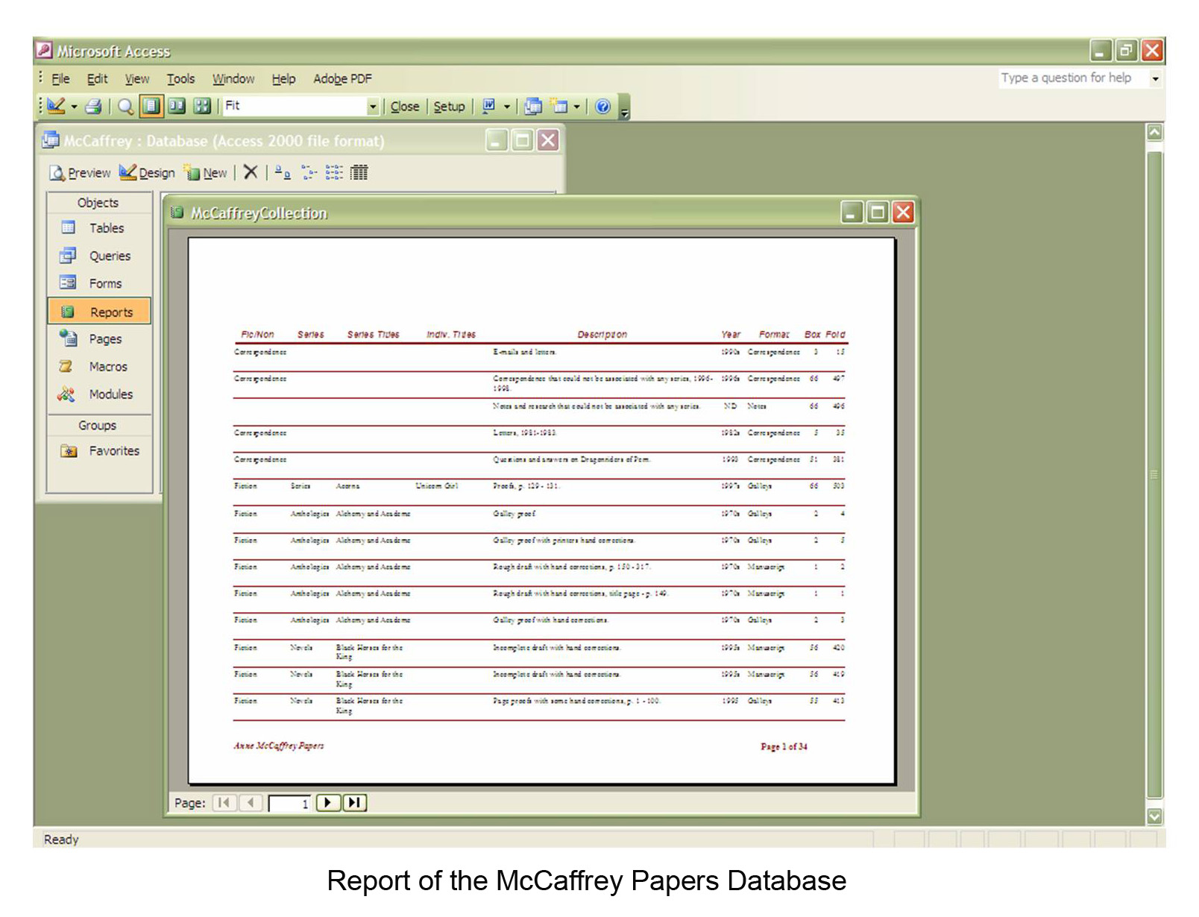Print the report with the printer icon
This screenshot has width=1199, height=917.
click(x=94, y=107)
